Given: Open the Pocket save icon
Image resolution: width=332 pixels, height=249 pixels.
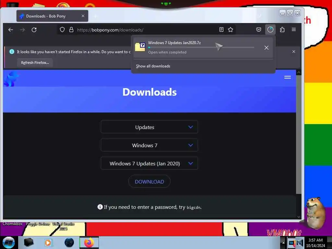Looking at the screenshot, I should click(258, 30).
